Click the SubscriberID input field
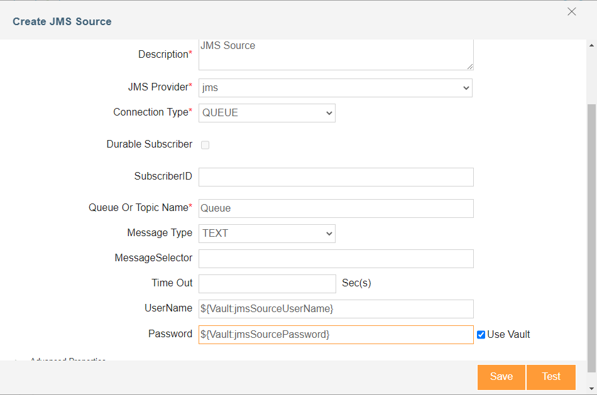597x395 pixels. click(x=336, y=177)
